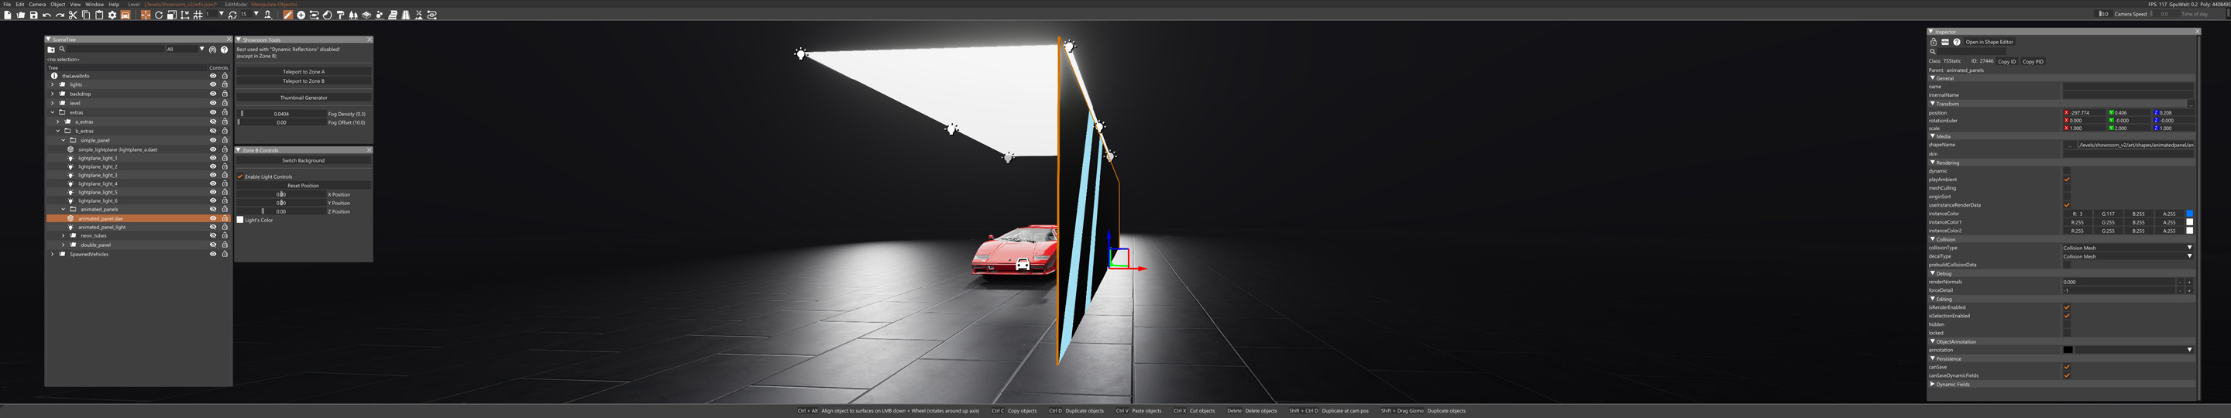This screenshot has height=418, width=2231.
Task: Click Teleport to Zone A button
Action: [303, 72]
